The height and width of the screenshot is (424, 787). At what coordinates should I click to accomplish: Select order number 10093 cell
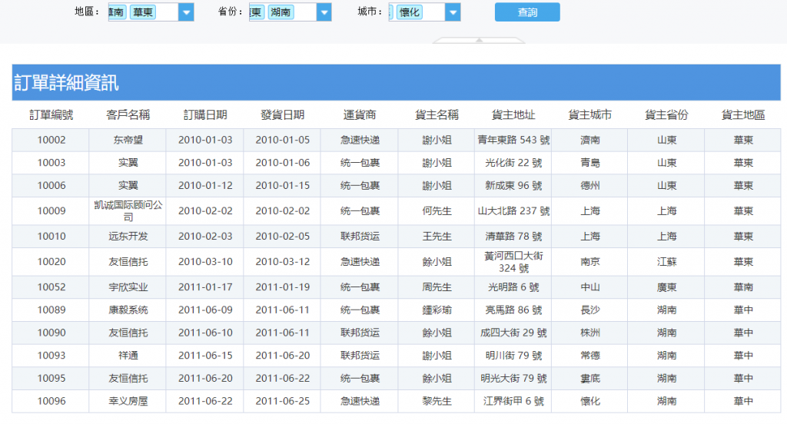(51, 356)
